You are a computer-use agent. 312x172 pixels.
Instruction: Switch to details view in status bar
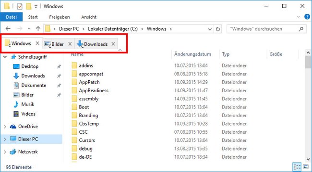(x=297, y=167)
